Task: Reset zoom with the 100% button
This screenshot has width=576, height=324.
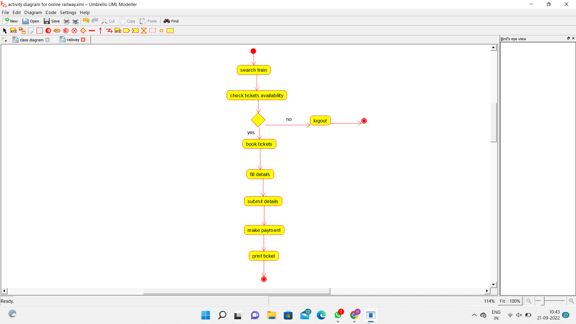Action: (x=515, y=301)
